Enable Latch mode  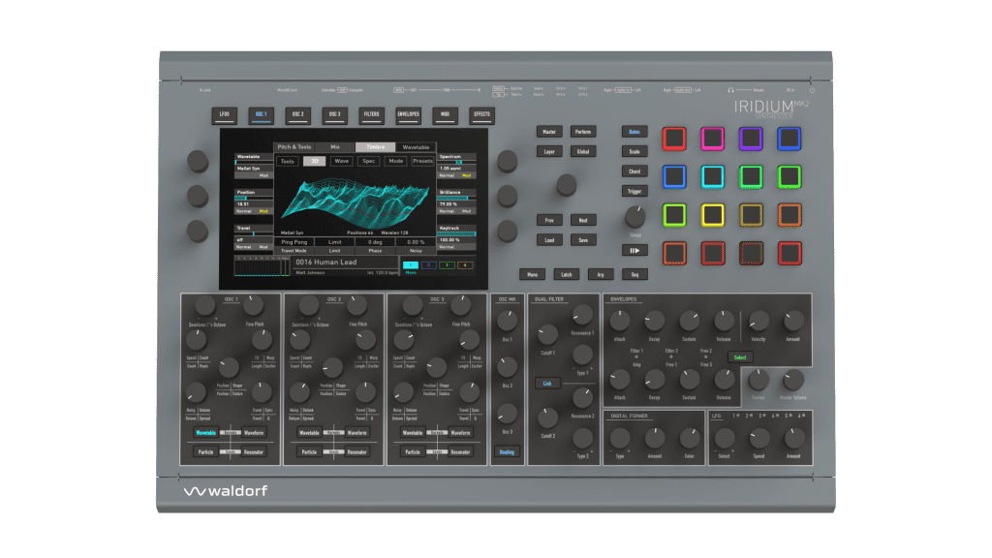pos(567,274)
